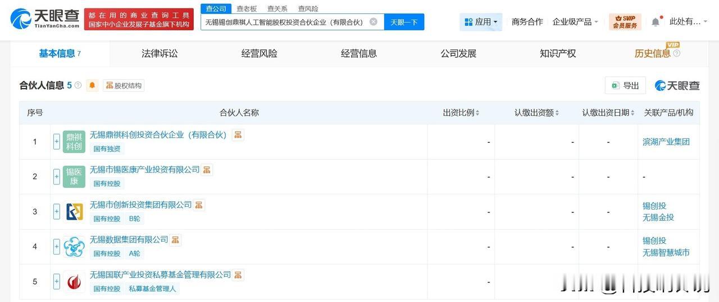Click the 导出 export button
Screen dimensions: 719x302
(x=625, y=85)
